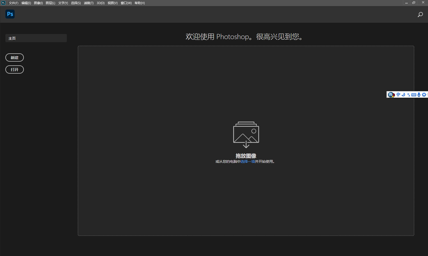The width and height of the screenshot is (428, 256).
Task: Click the 选择一项 link to browse files
Action: tap(247, 161)
